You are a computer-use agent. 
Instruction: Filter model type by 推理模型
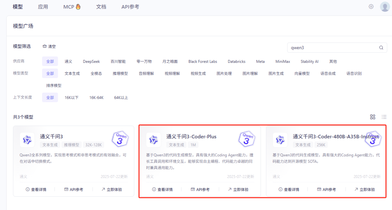pos(120,73)
